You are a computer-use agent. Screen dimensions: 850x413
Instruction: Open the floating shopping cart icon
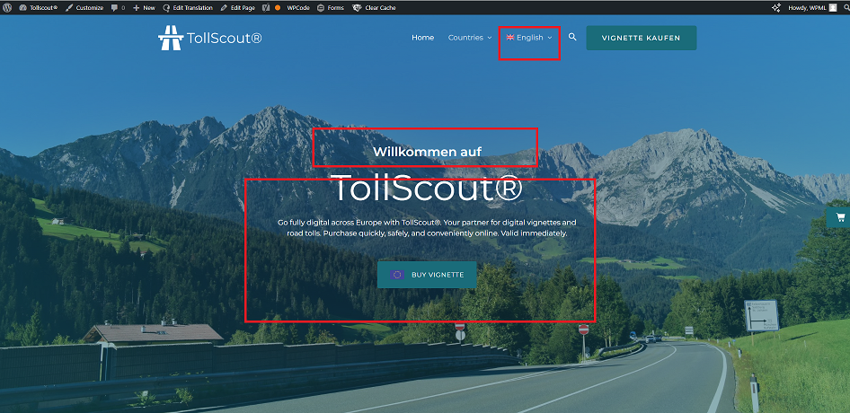pyautogui.click(x=840, y=217)
